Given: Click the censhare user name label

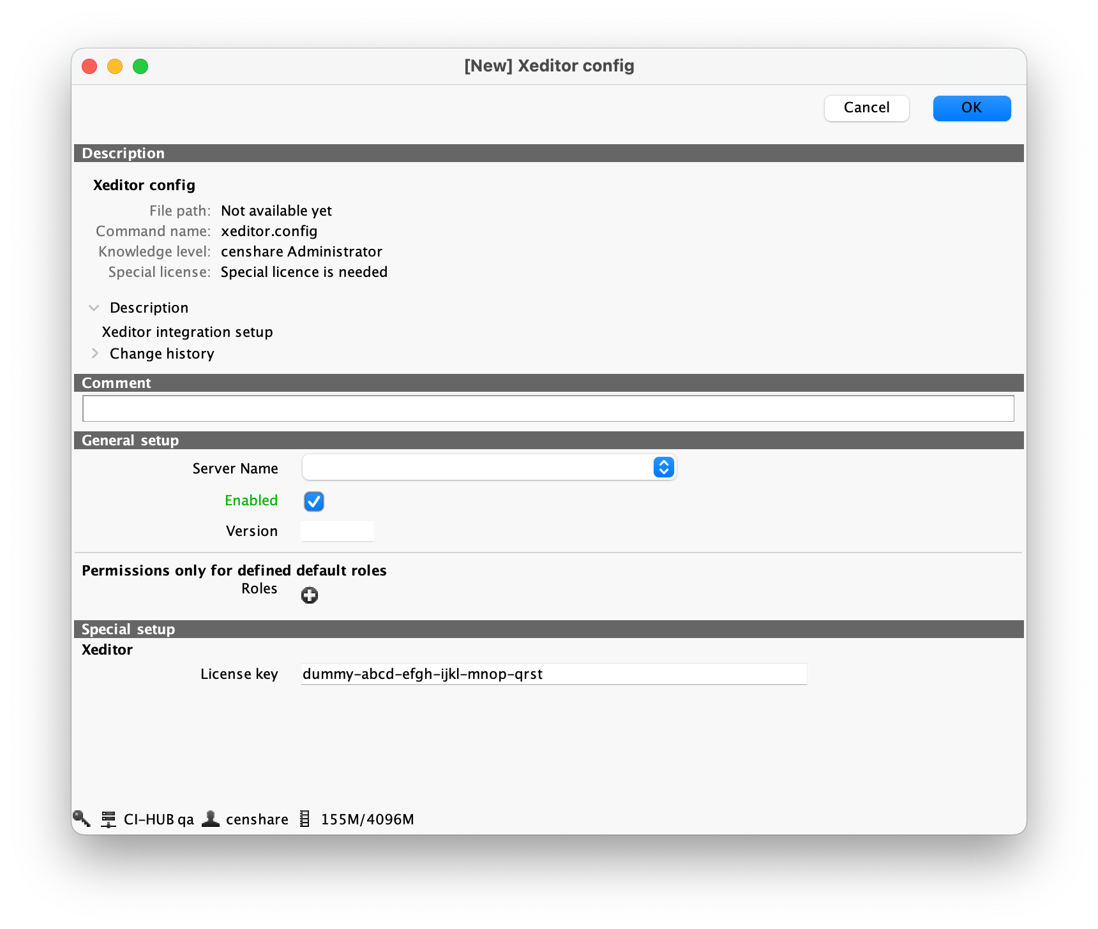Looking at the screenshot, I should (x=257, y=819).
